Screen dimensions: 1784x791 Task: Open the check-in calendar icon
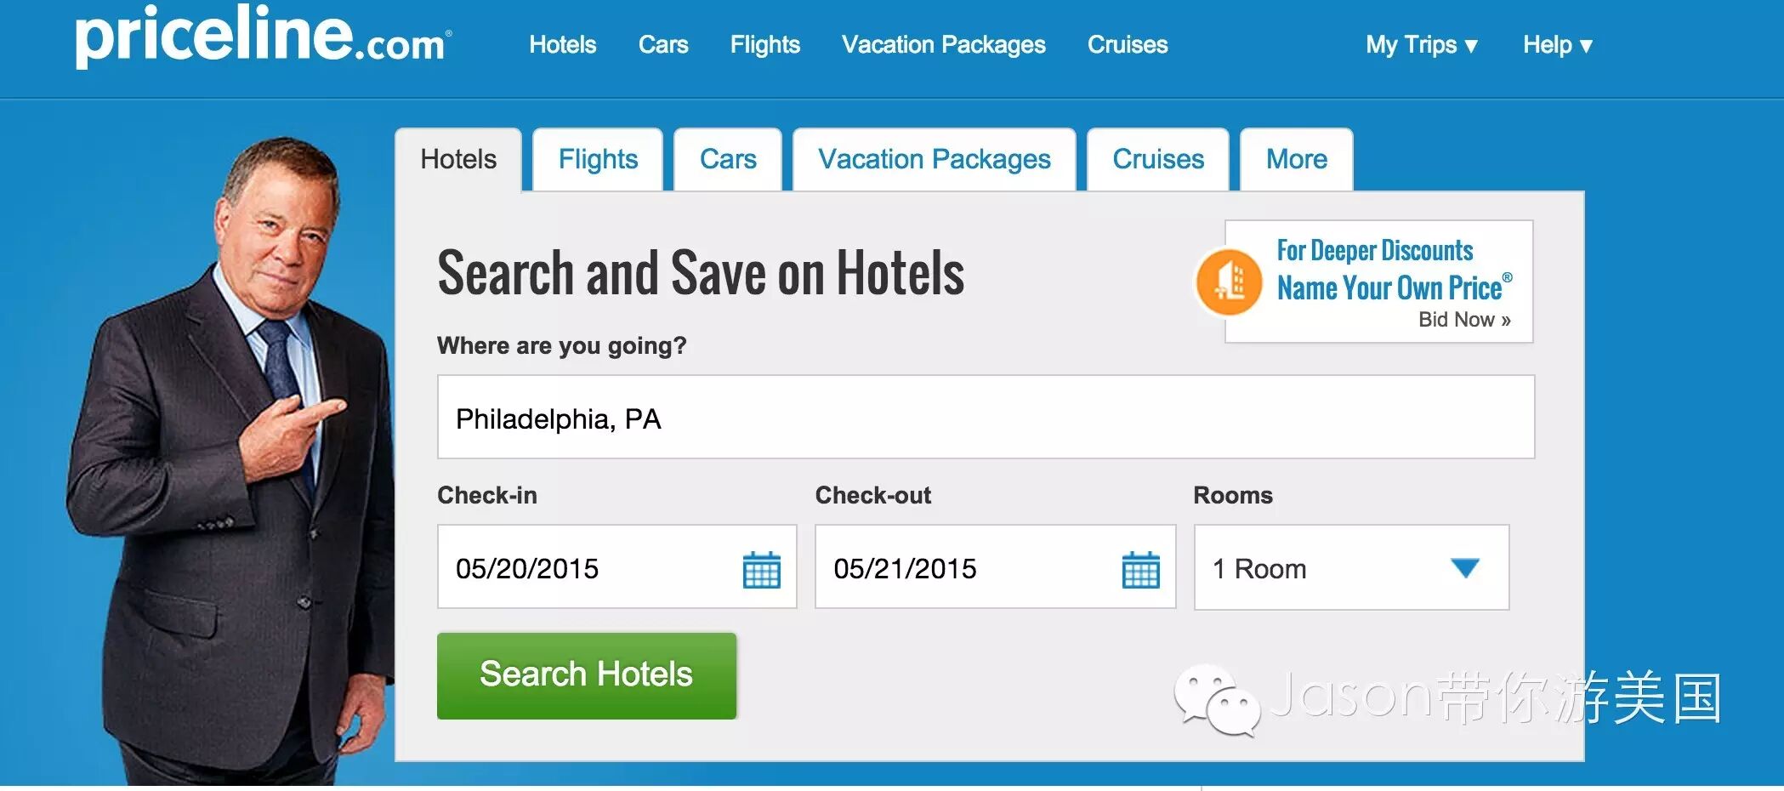click(761, 569)
